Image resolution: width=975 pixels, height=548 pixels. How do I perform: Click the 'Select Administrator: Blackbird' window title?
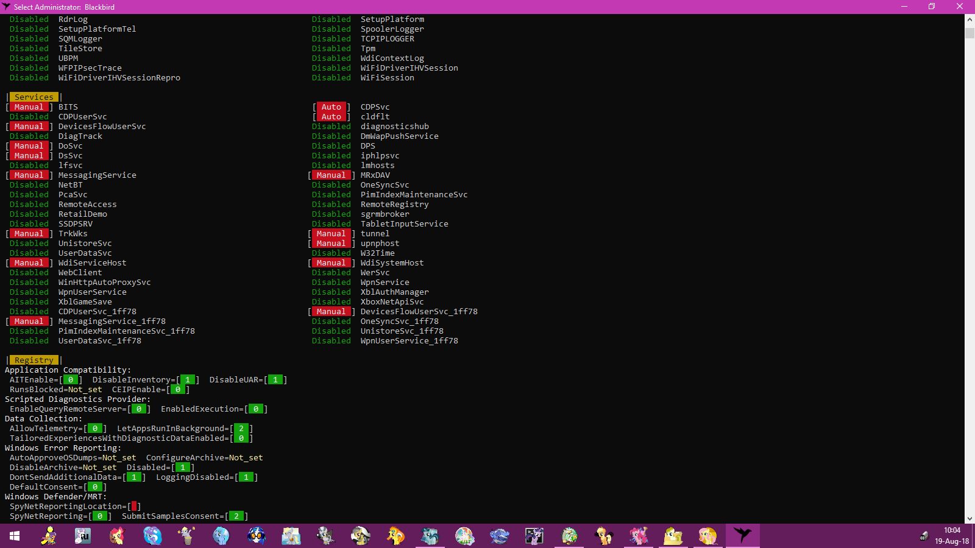[64, 7]
